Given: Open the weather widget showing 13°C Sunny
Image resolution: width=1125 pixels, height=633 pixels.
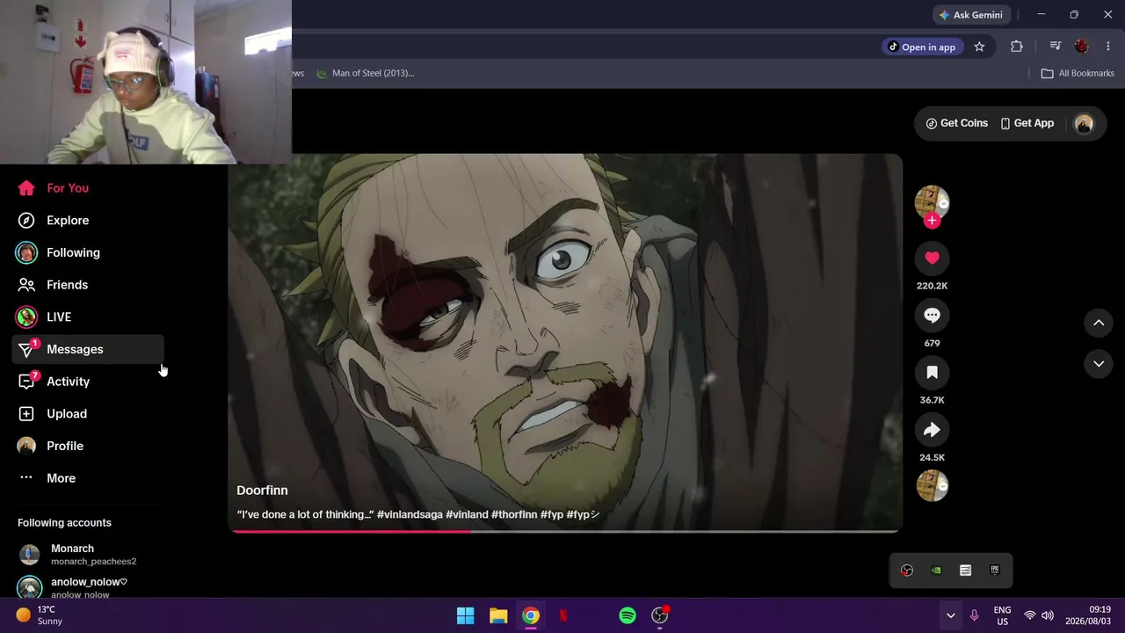Looking at the screenshot, I should (x=40, y=616).
